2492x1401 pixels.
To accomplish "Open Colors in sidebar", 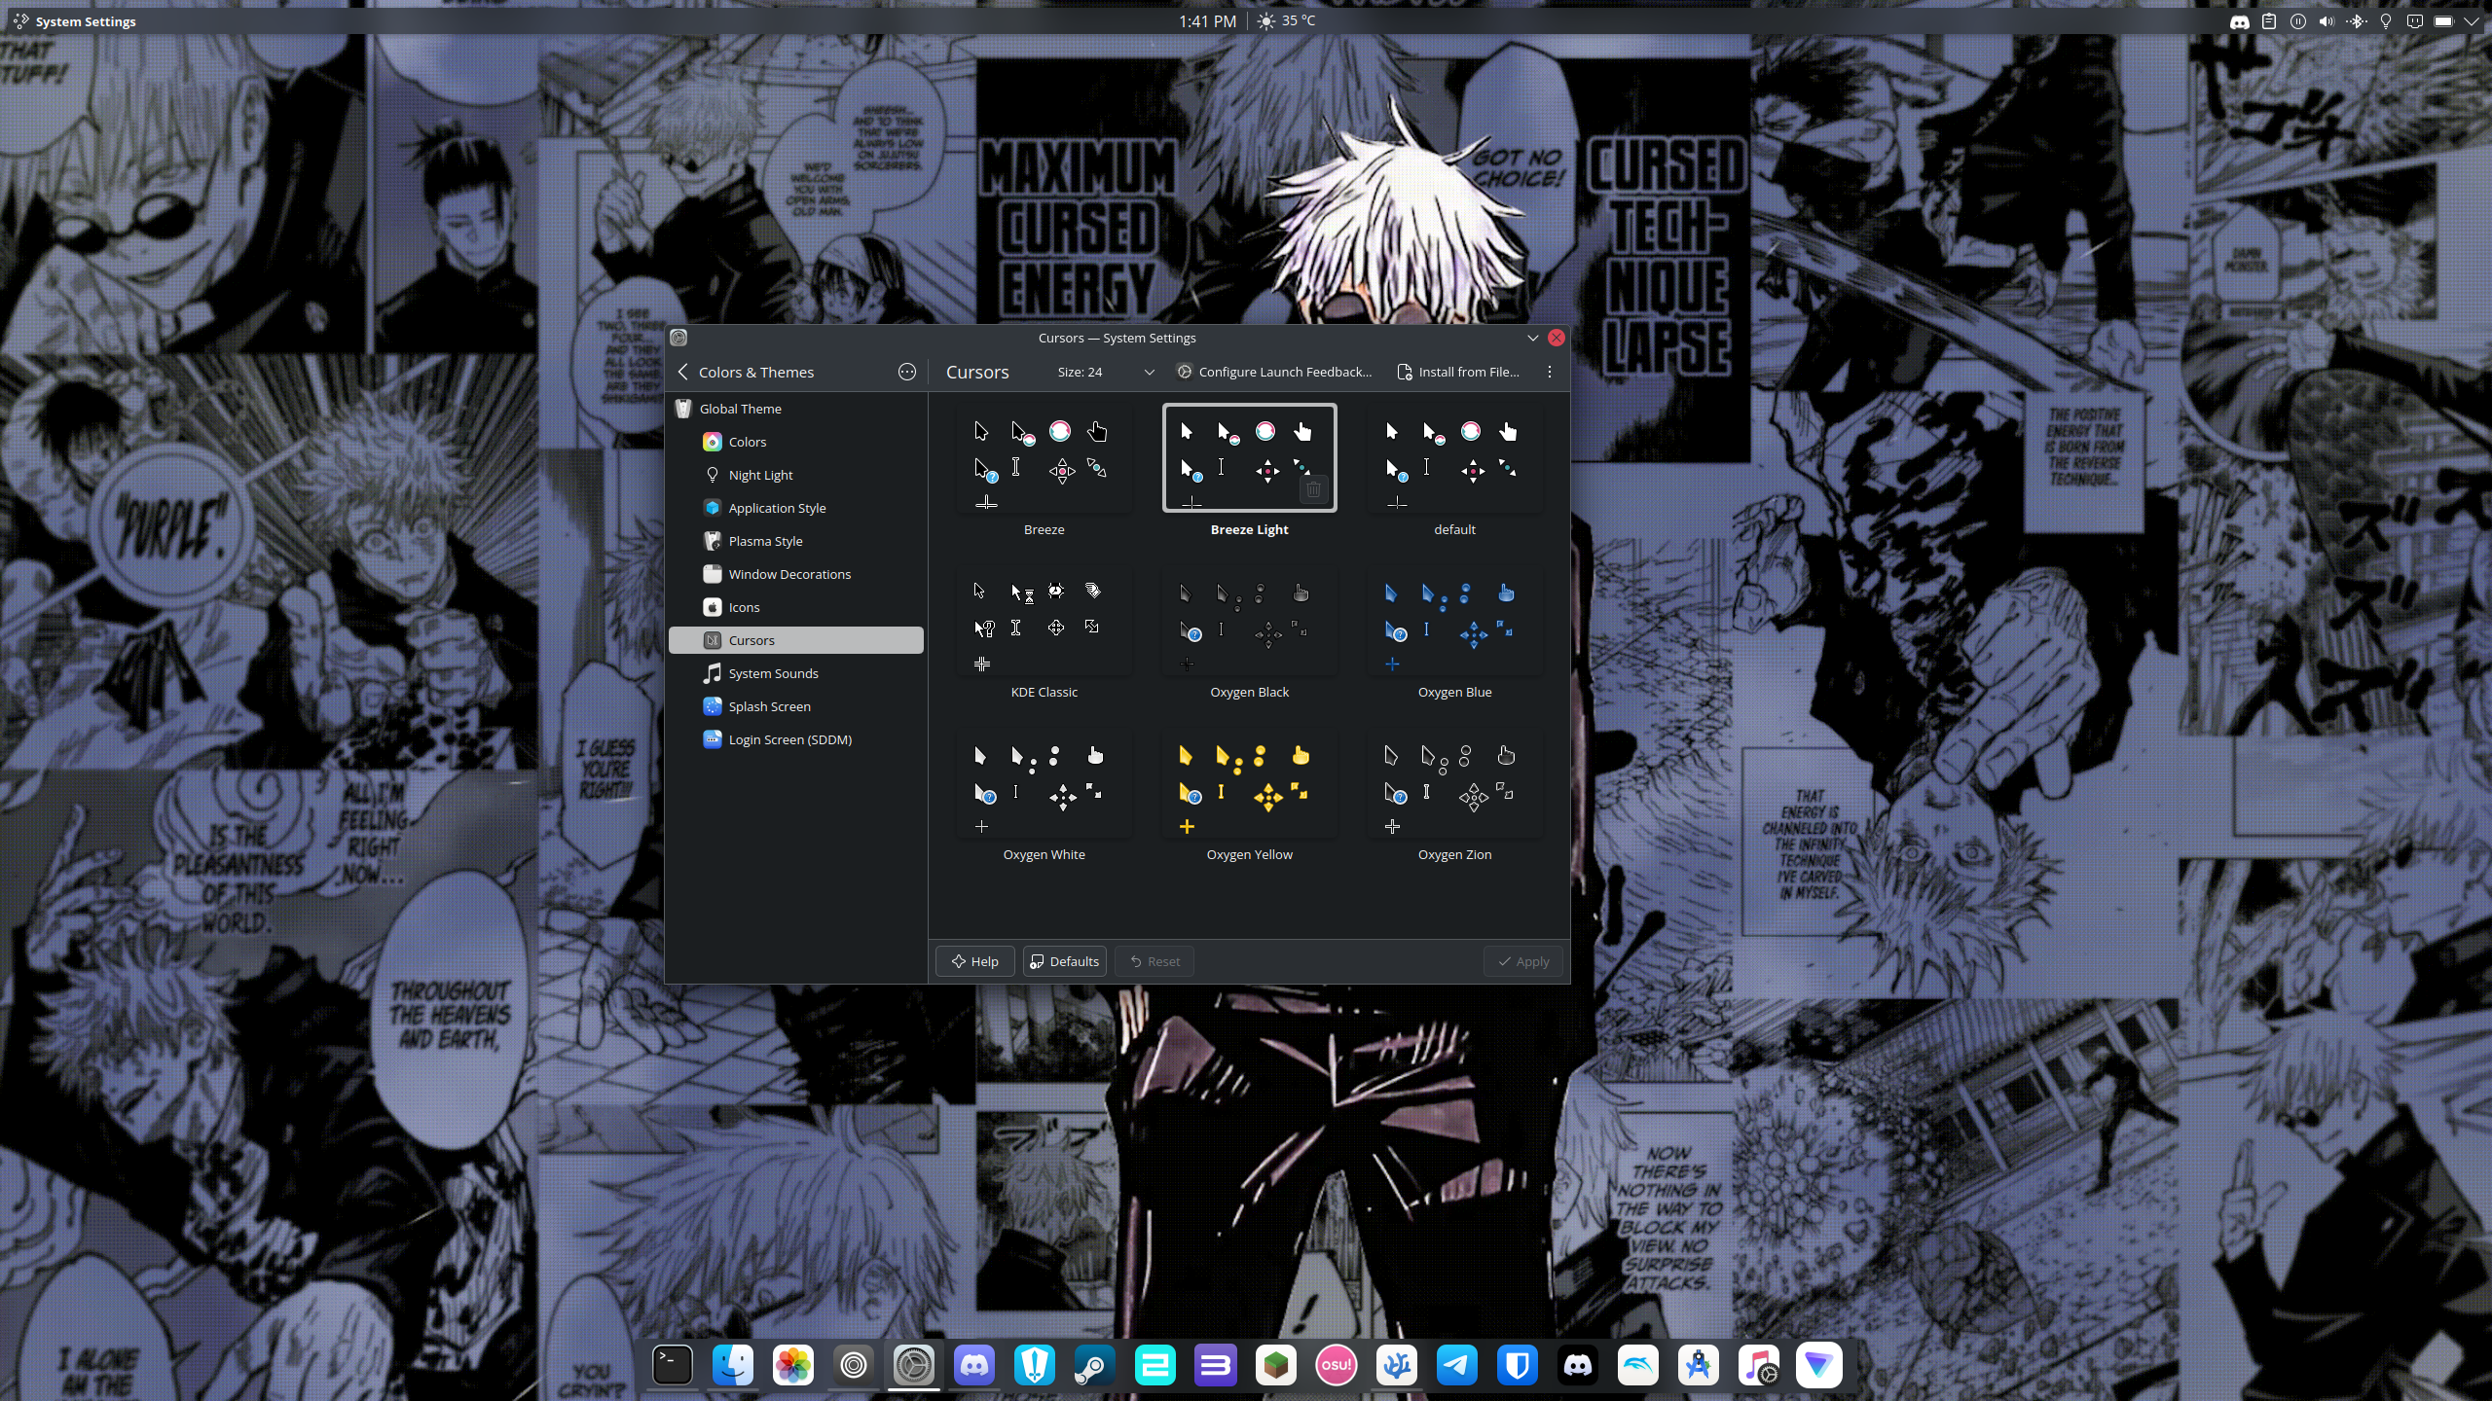I will pyautogui.click(x=796, y=442).
